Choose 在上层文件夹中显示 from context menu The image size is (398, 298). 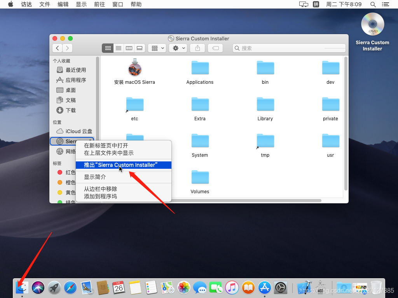tap(124, 153)
